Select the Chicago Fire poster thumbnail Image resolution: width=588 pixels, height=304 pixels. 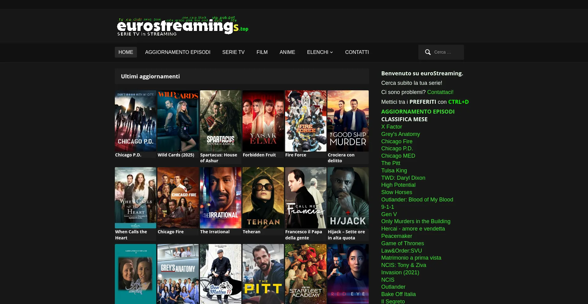pos(178,198)
